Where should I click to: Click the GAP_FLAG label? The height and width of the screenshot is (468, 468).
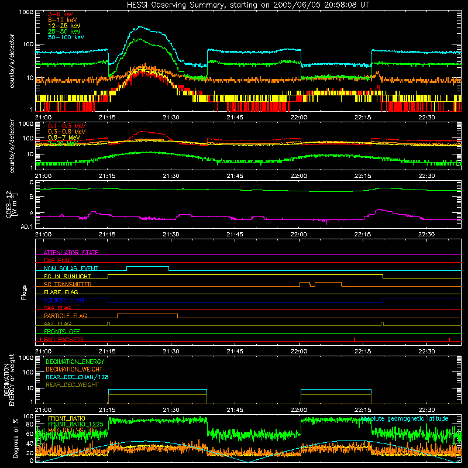[57, 260]
